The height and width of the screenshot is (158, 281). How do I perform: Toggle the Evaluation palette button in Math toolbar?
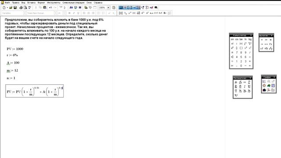click(134, 7)
